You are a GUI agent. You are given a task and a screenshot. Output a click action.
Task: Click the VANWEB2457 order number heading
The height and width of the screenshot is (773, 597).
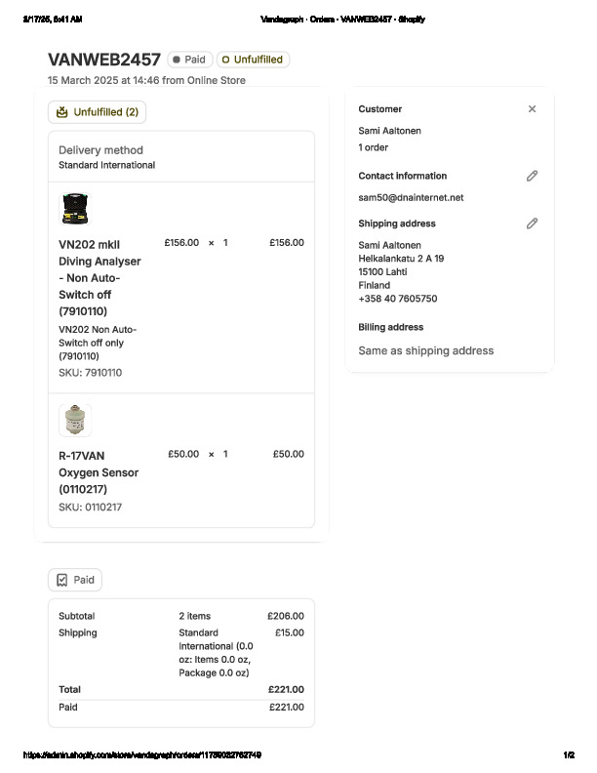[104, 60]
